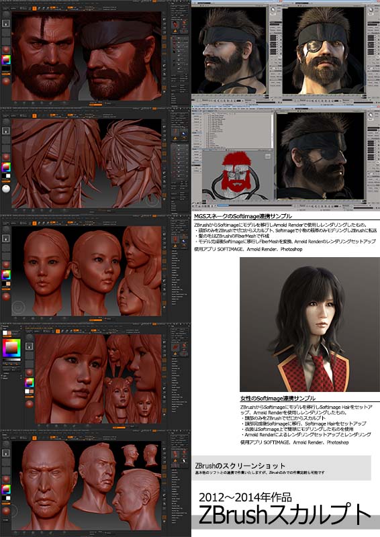380x537 pixels.
Task: Open red material sphere in spiky-hair screenshot
Action: pos(6,157)
